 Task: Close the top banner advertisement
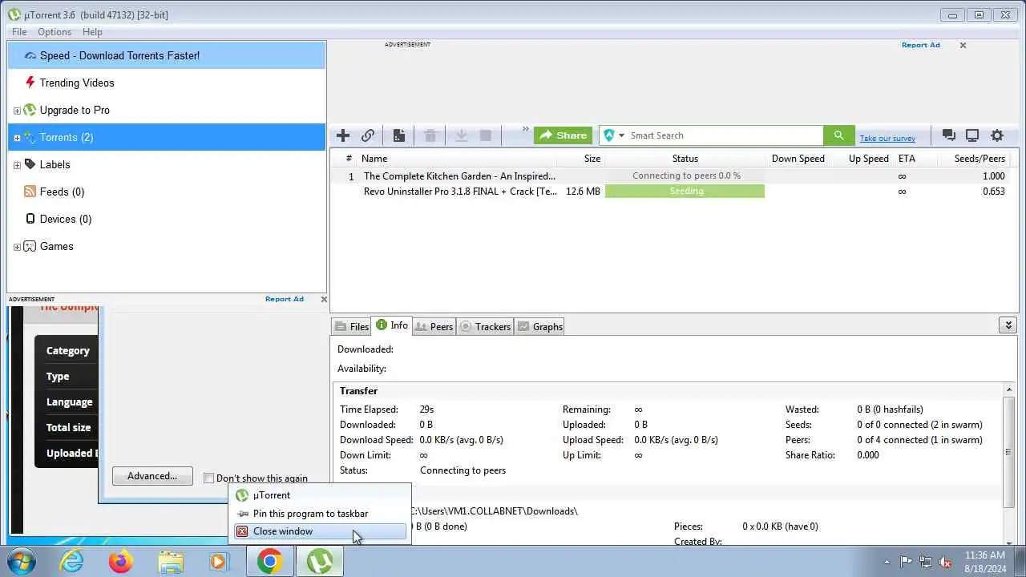[x=963, y=45]
